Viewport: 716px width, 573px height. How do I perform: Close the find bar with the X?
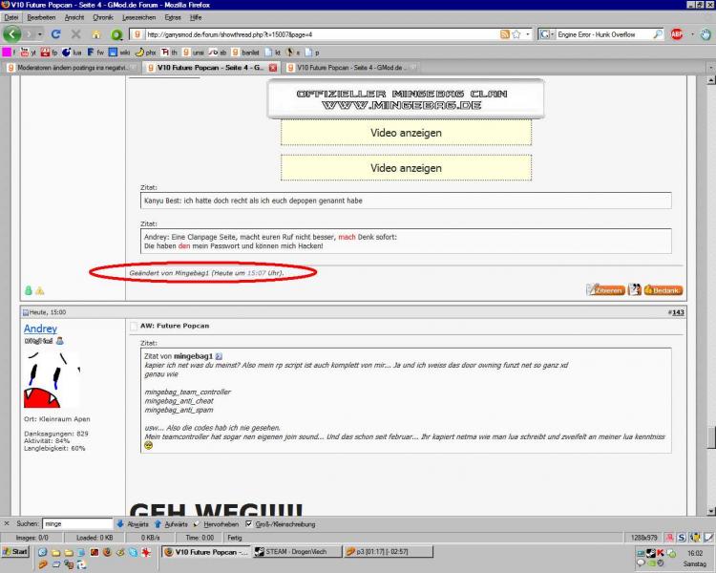click(x=8, y=523)
